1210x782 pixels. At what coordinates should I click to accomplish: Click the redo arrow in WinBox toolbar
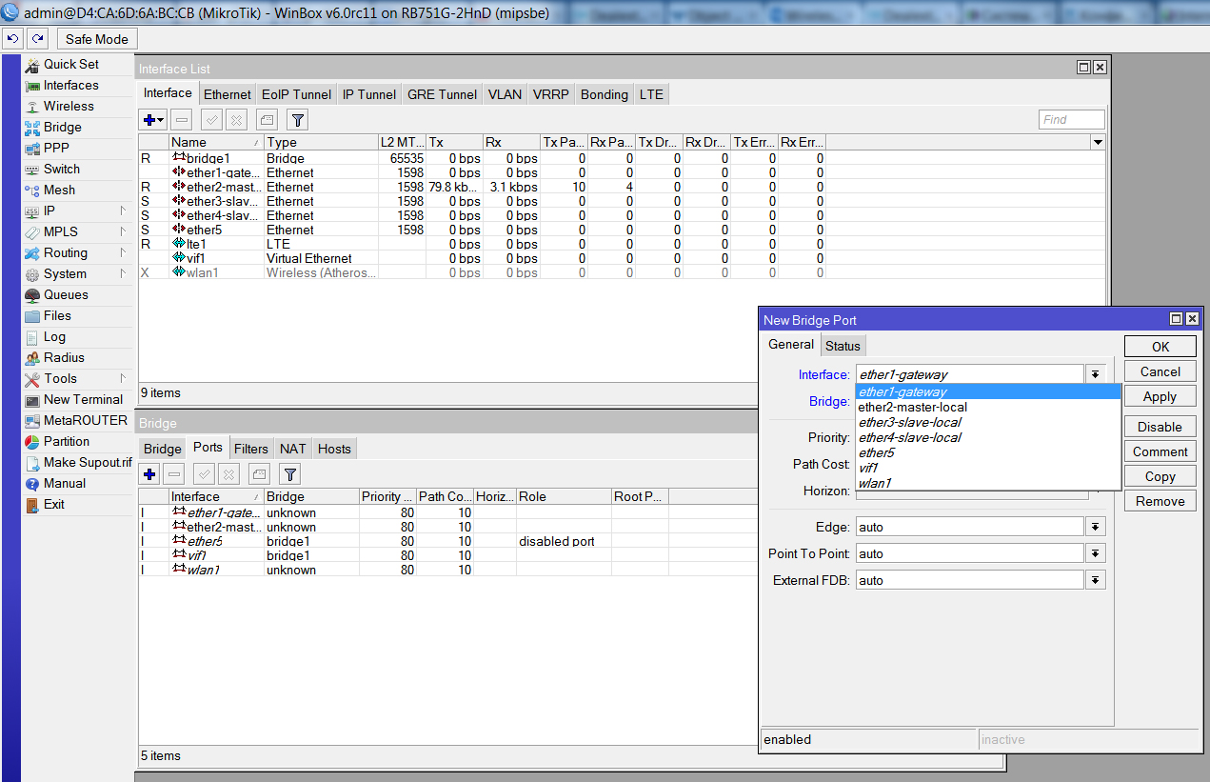(x=37, y=39)
